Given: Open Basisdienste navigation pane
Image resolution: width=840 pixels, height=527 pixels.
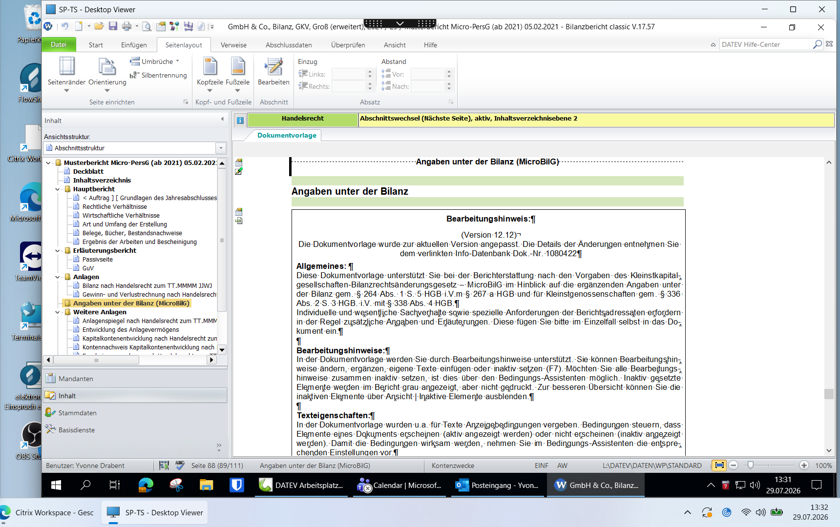Looking at the screenshot, I should [x=135, y=430].
